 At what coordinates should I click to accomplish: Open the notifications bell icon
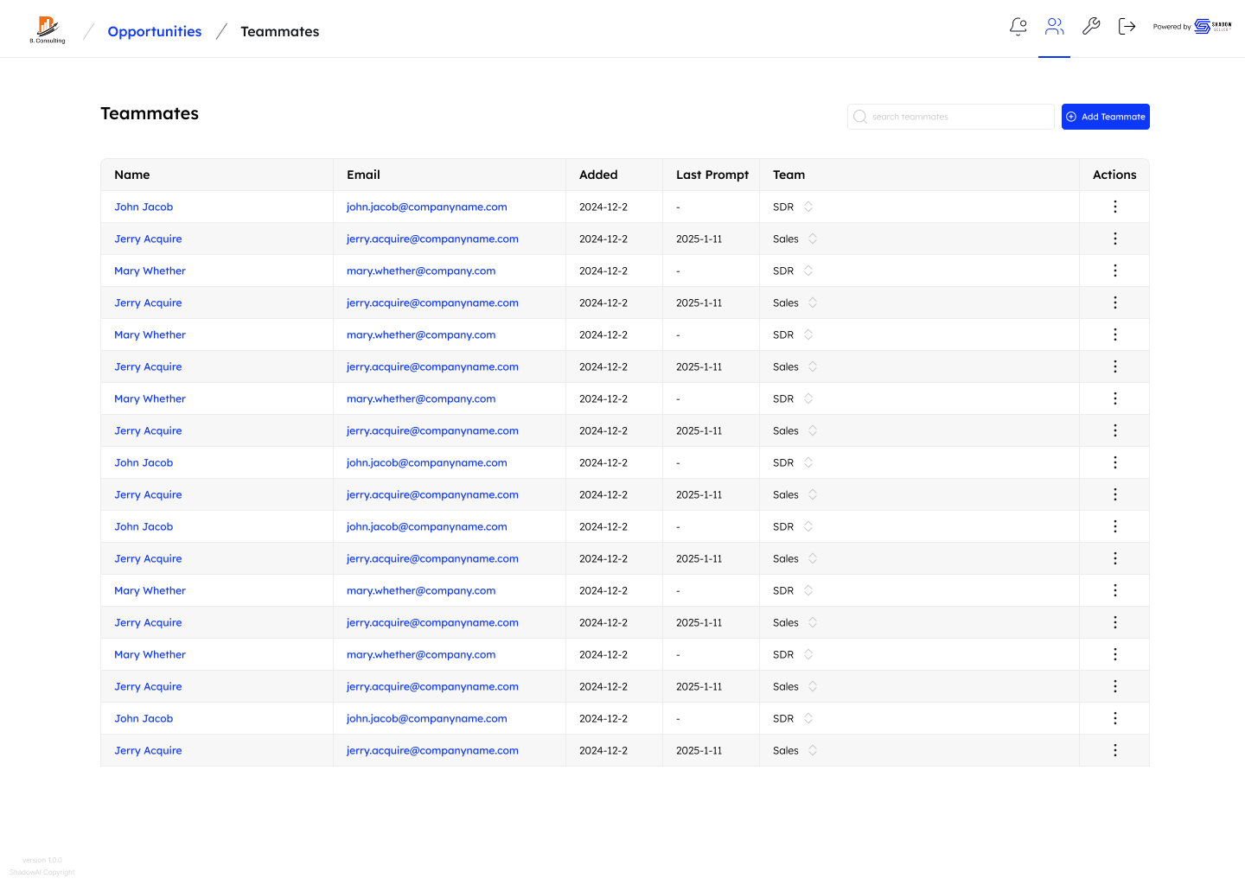tap(1018, 27)
